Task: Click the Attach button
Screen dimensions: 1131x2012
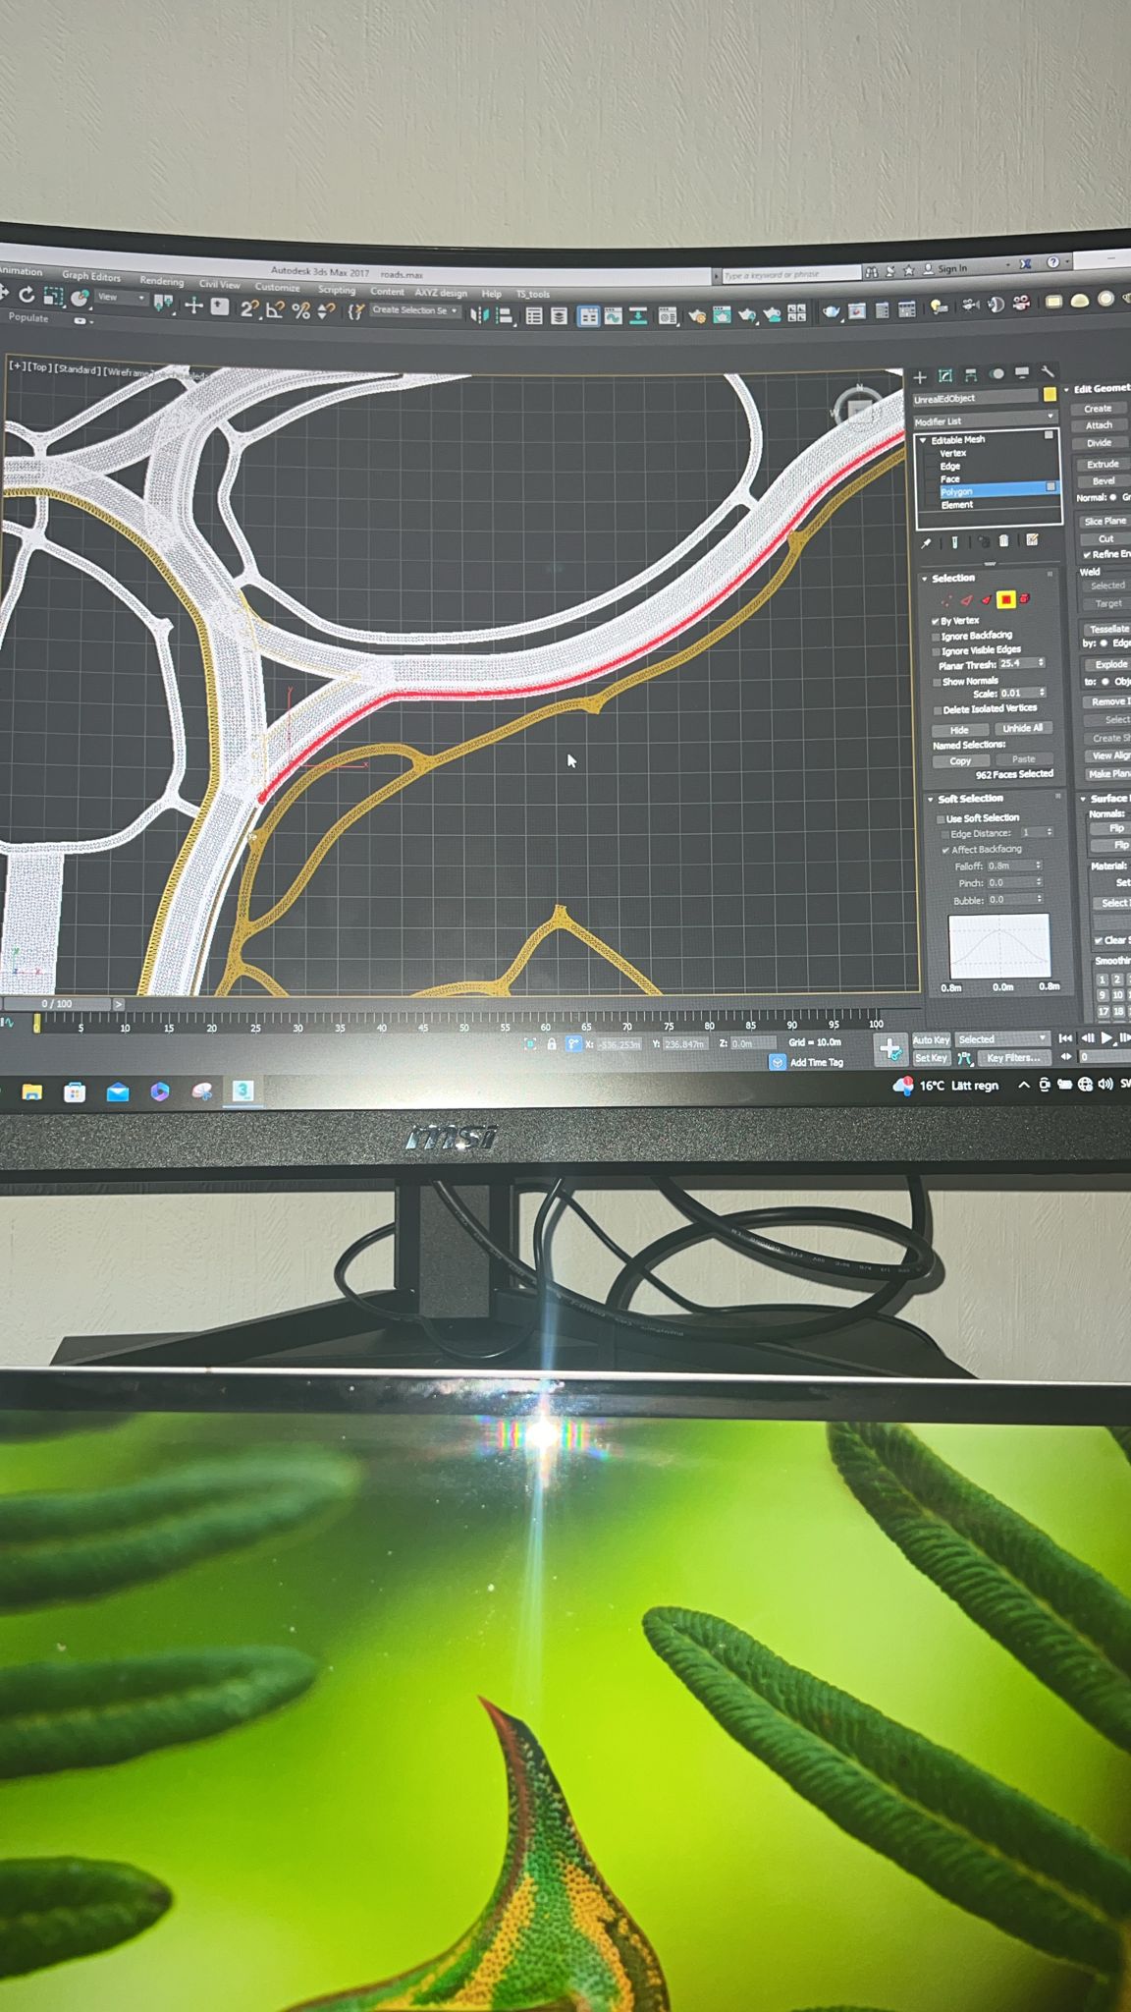Action: tap(1099, 425)
